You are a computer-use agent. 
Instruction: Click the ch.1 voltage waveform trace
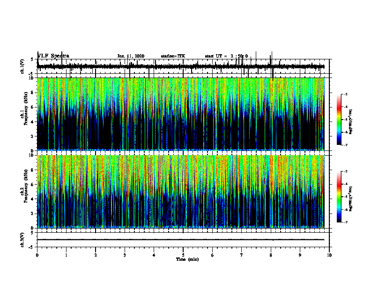(181, 66)
